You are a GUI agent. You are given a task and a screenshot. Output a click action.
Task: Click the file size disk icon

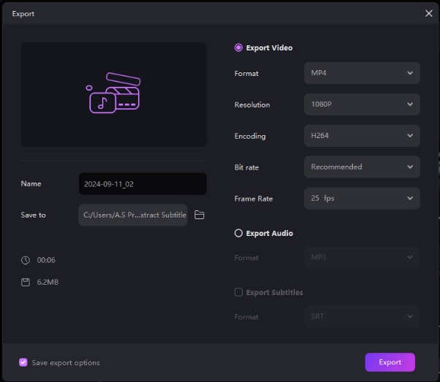coord(26,282)
